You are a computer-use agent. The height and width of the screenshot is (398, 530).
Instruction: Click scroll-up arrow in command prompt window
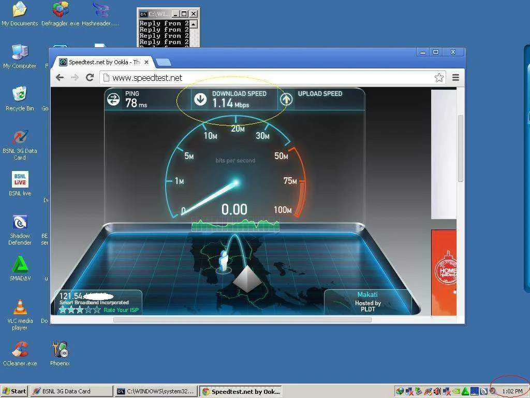pyautogui.click(x=193, y=24)
